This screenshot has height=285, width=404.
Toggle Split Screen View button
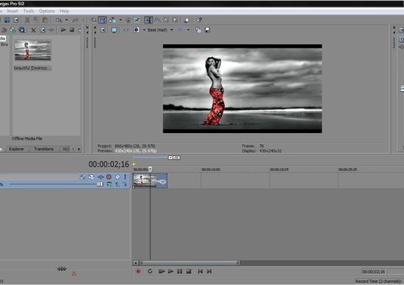[136, 30]
